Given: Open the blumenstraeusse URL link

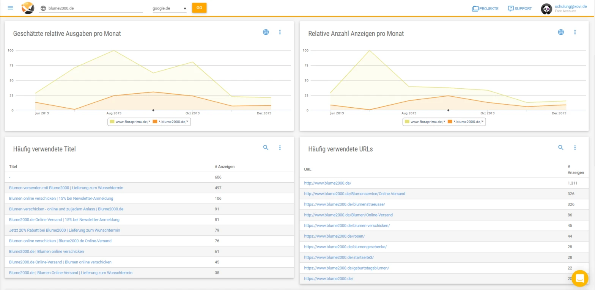Looking at the screenshot, I should coord(345,204).
